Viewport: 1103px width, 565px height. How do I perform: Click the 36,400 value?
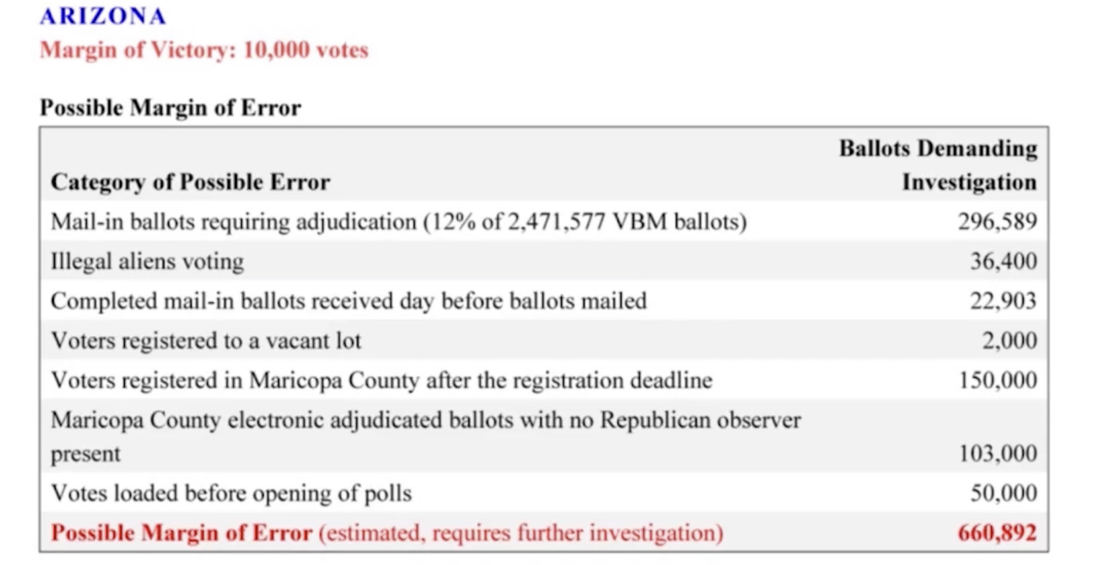(1003, 261)
